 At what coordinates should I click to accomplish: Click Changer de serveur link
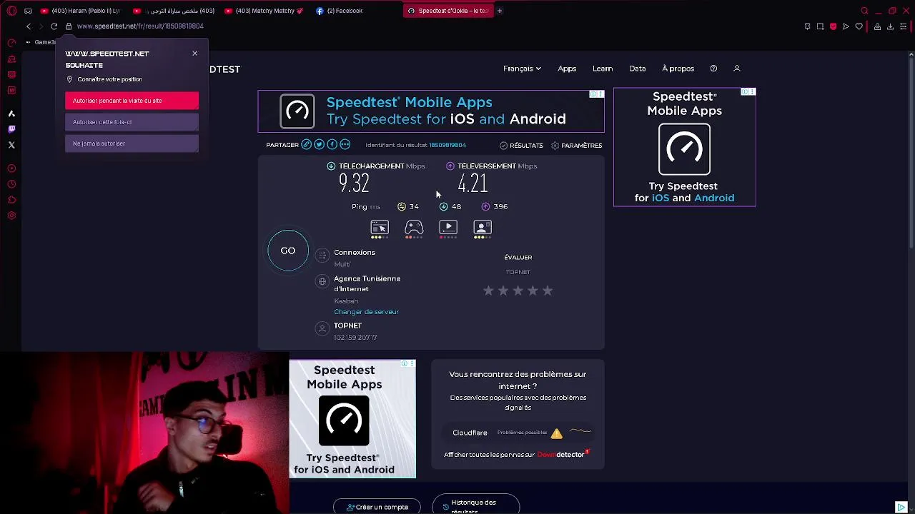[x=366, y=312]
